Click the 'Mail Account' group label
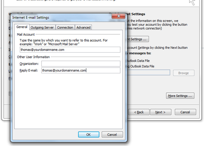The width and height of the screenshot is (204, 146). click(26, 35)
